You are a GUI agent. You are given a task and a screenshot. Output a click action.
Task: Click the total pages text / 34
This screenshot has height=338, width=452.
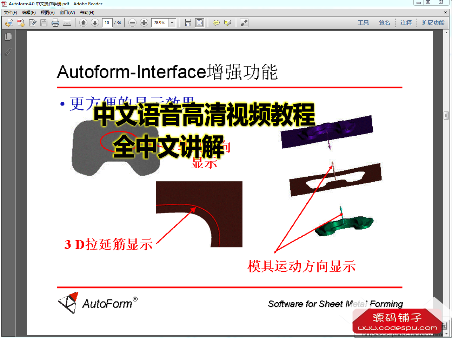(x=118, y=23)
